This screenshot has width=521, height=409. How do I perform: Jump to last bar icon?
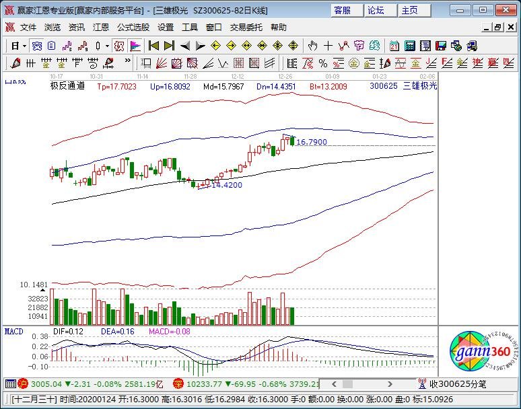(169, 46)
